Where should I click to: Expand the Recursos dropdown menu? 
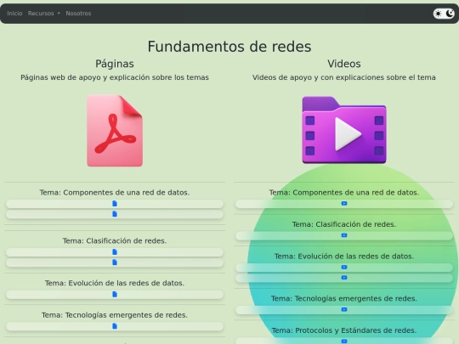click(x=44, y=14)
